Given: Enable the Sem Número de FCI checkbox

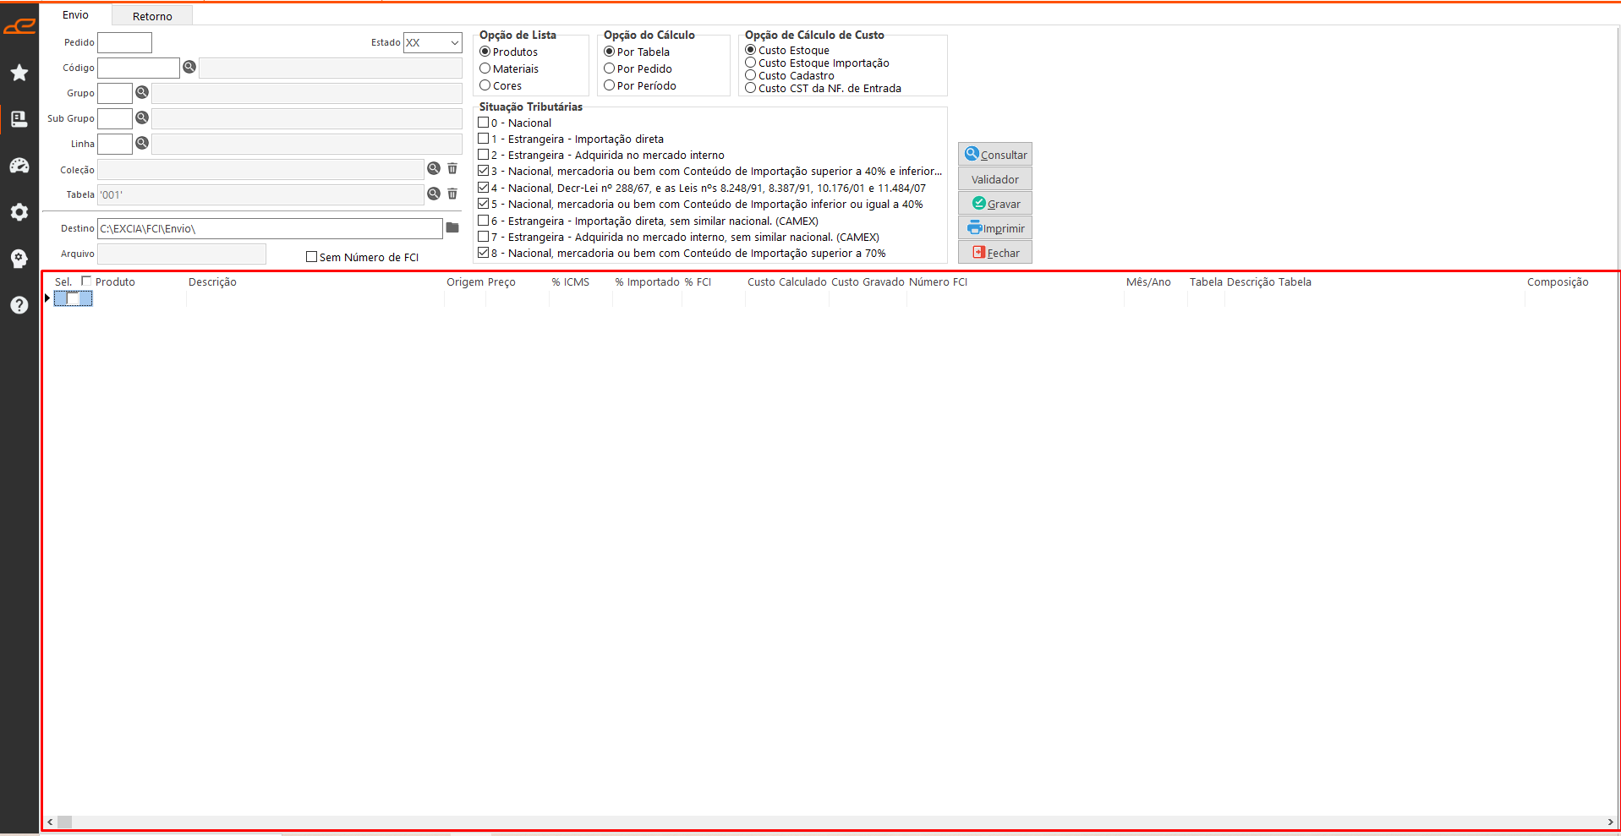Looking at the screenshot, I should pos(311,257).
